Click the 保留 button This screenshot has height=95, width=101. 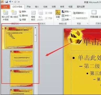coord(23,19)
